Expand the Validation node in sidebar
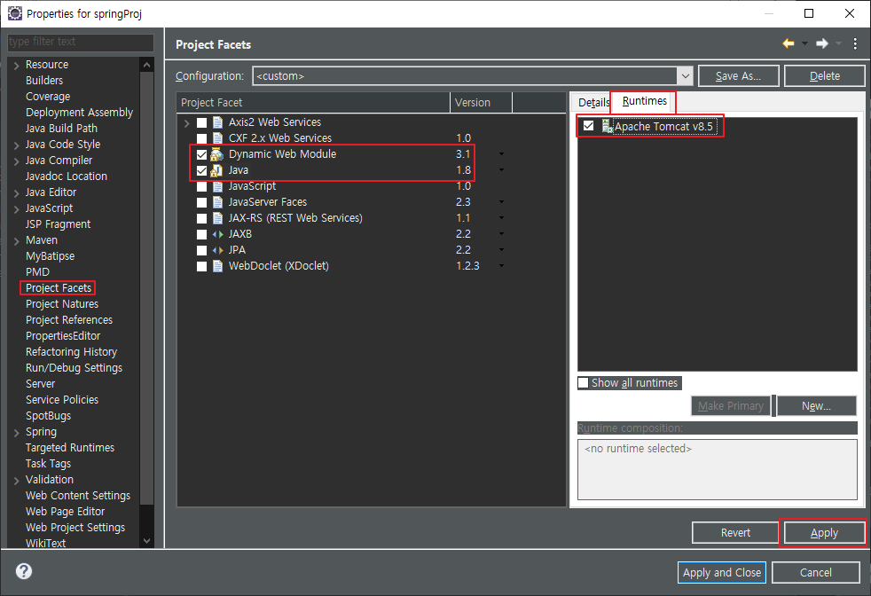Image resolution: width=871 pixels, height=596 pixels. click(x=17, y=481)
